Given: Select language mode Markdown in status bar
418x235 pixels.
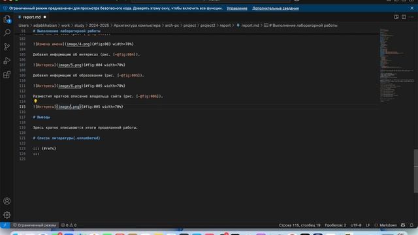Looking at the screenshot, I should 388,225.
